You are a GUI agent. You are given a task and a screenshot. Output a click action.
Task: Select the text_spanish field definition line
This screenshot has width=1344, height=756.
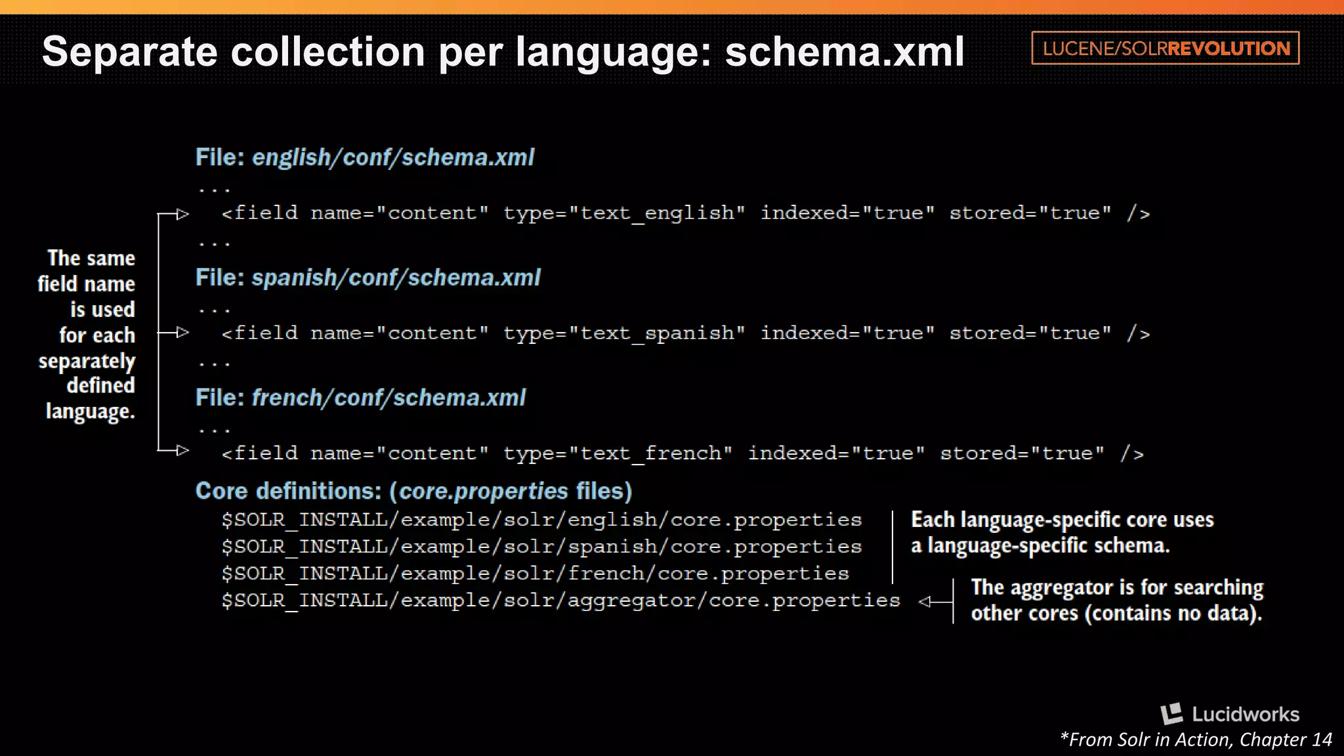click(686, 333)
